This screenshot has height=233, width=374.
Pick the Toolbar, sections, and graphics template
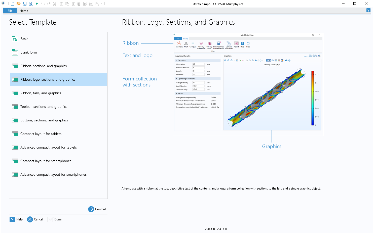tap(58, 107)
